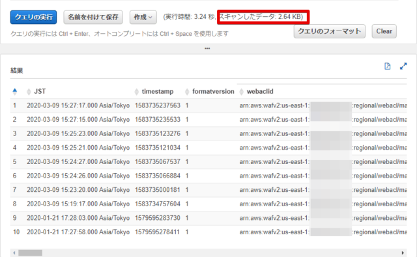Sort results by JST column arrows

29,92
